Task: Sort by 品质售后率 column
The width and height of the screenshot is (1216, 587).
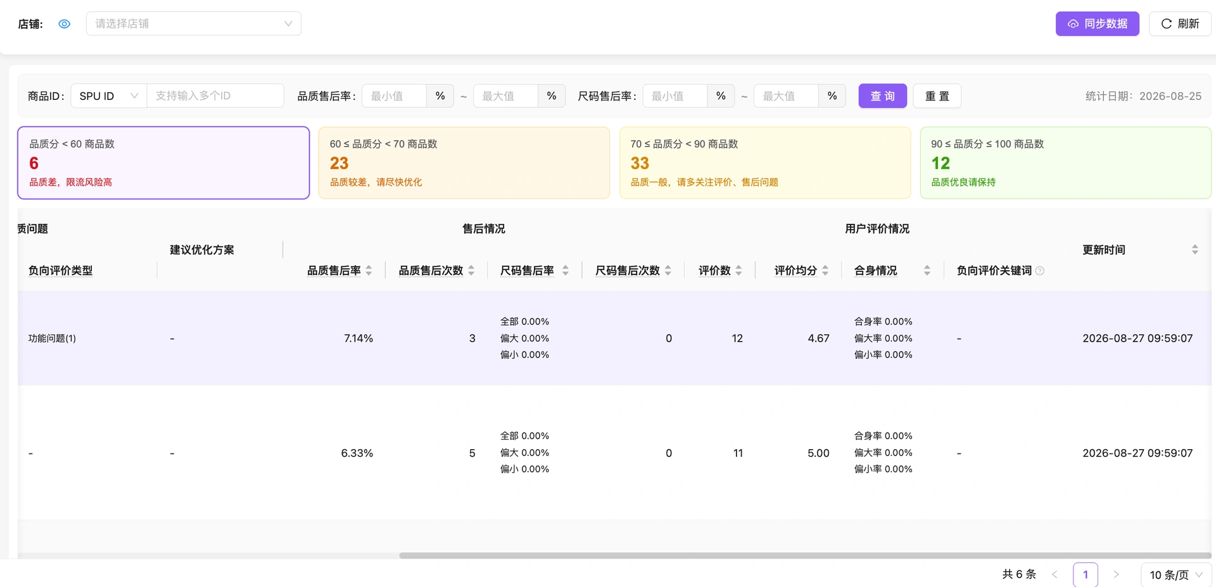Action: coord(369,271)
